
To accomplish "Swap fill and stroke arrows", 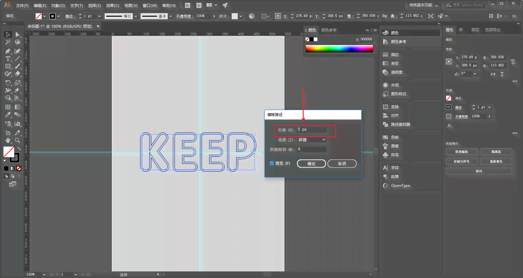I will click(19, 148).
